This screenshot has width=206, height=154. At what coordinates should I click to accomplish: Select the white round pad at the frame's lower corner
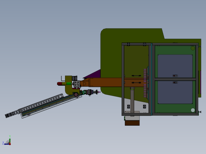coord(193,110)
